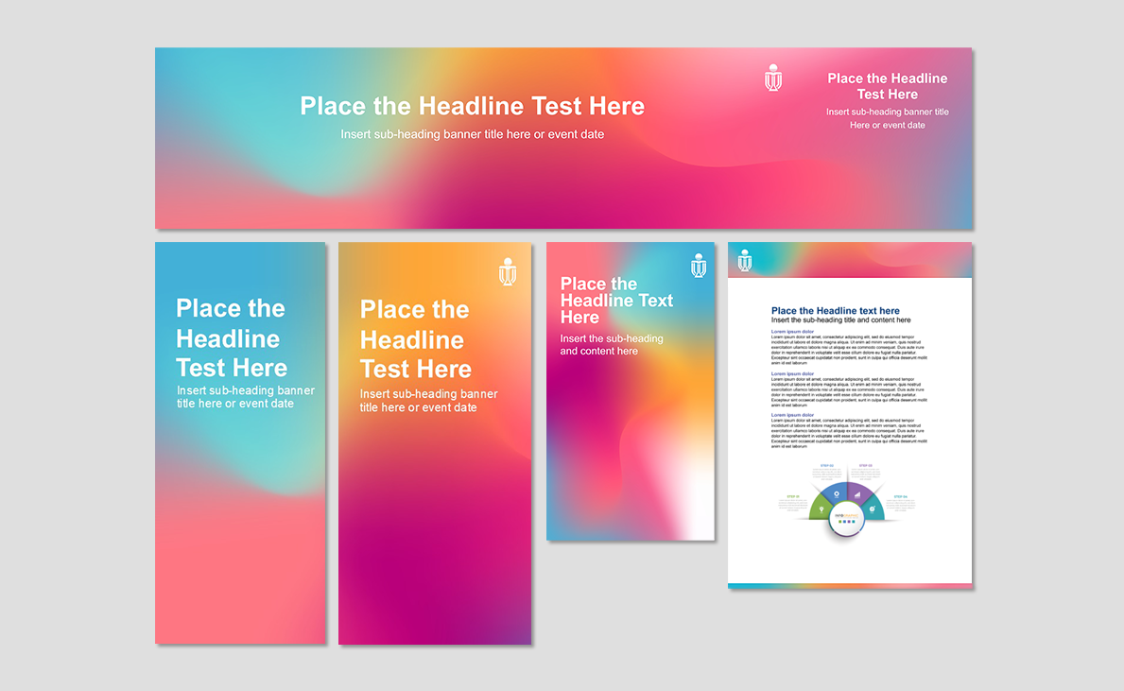Click 'Insert the sub-heading and content here' on poster
Image resolution: width=1124 pixels, height=691 pixels.
tap(612, 345)
